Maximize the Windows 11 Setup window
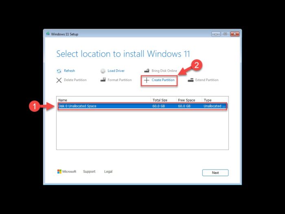Screen dimensions: 285x214 (x=225, y=34)
